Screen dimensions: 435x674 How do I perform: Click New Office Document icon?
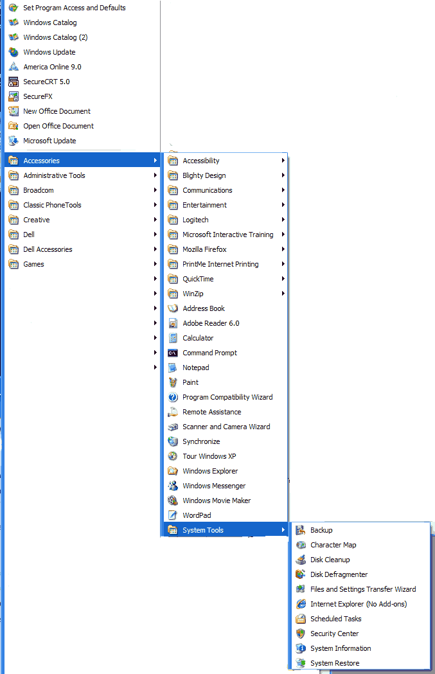click(13, 111)
